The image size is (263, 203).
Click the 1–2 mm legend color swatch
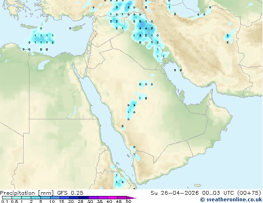(26, 198)
